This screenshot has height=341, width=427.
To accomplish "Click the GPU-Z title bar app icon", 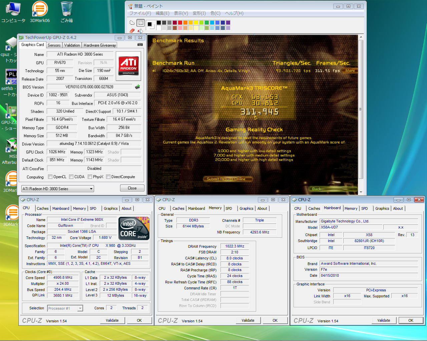I will click(21, 38).
